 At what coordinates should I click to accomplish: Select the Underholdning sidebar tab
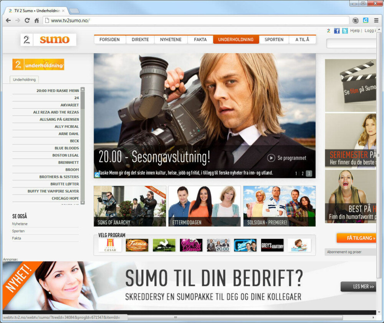coord(24,80)
